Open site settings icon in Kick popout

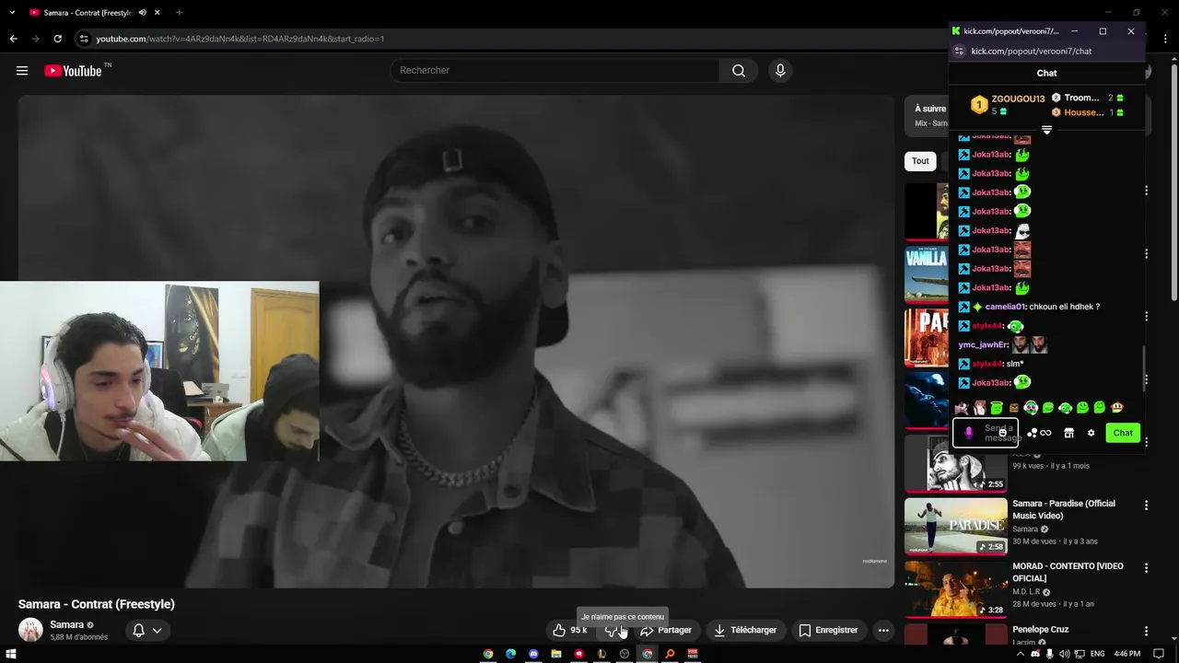959,52
